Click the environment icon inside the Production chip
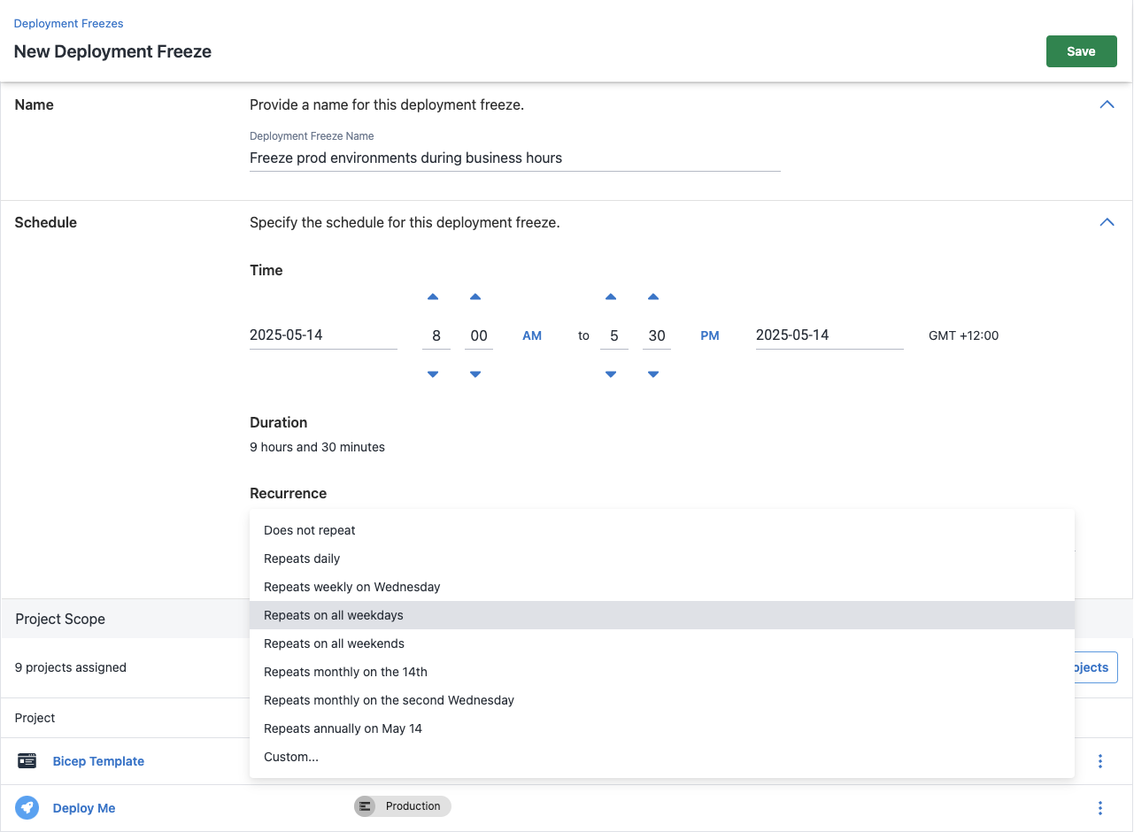The height and width of the screenshot is (832, 1134). click(366, 806)
